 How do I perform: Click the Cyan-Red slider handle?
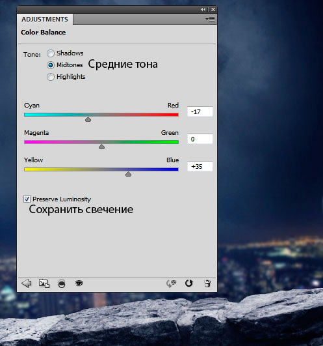click(88, 119)
